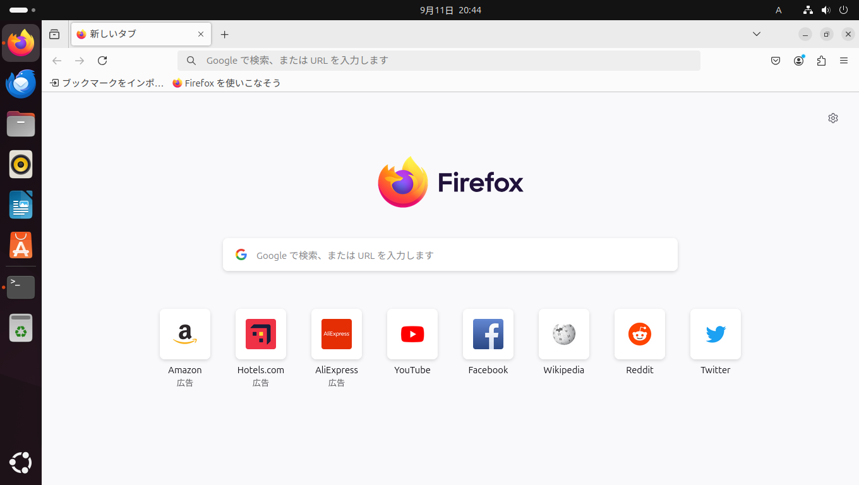Open the tab overview icon beside tabs
The image size is (859, 485).
[54, 34]
